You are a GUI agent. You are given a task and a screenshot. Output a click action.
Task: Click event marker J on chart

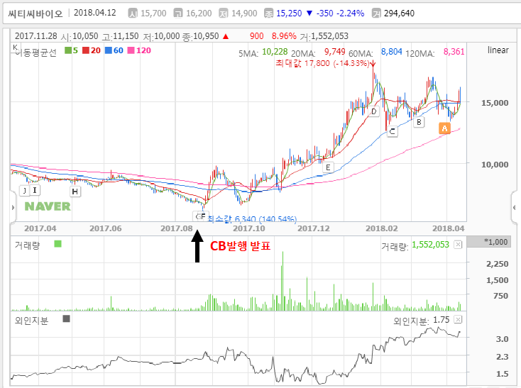24,191
